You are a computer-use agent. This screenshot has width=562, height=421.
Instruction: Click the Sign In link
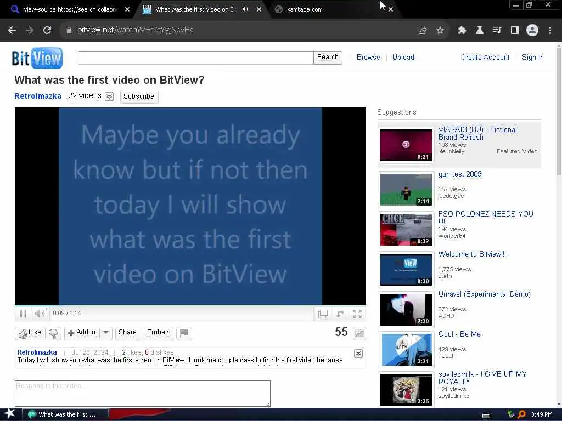click(x=532, y=57)
